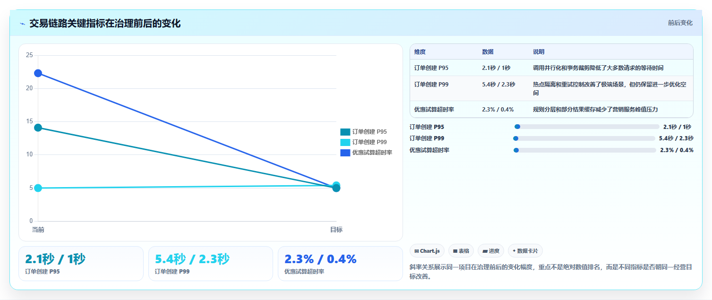Click the 优惠试算超时率 table row cell
This screenshot has width=712, height=300.
click(434, 110)
